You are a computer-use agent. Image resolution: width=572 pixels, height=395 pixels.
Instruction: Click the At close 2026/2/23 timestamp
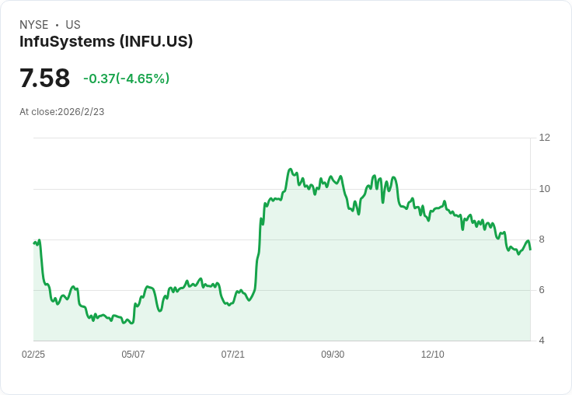coord(62,112)
